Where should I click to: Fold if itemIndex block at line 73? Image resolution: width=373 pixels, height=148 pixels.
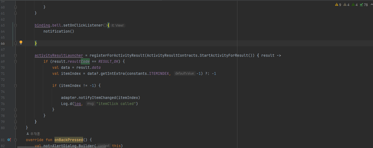(15, 86)
